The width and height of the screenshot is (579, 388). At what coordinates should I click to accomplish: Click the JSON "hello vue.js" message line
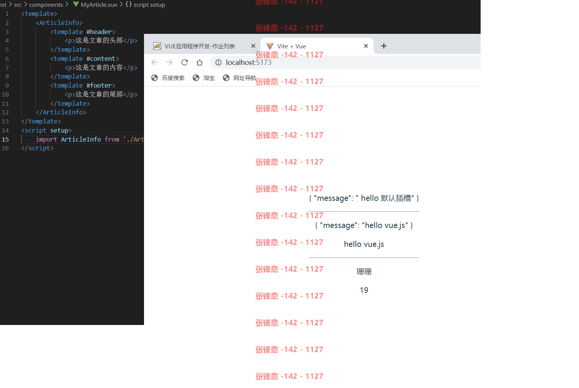[364, 225]
